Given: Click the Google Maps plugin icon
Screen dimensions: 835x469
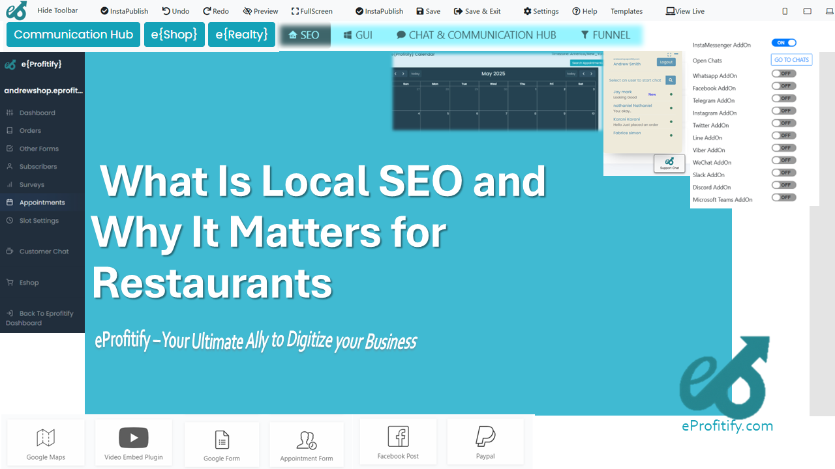Looking at the screenshot, I should 46,438.
